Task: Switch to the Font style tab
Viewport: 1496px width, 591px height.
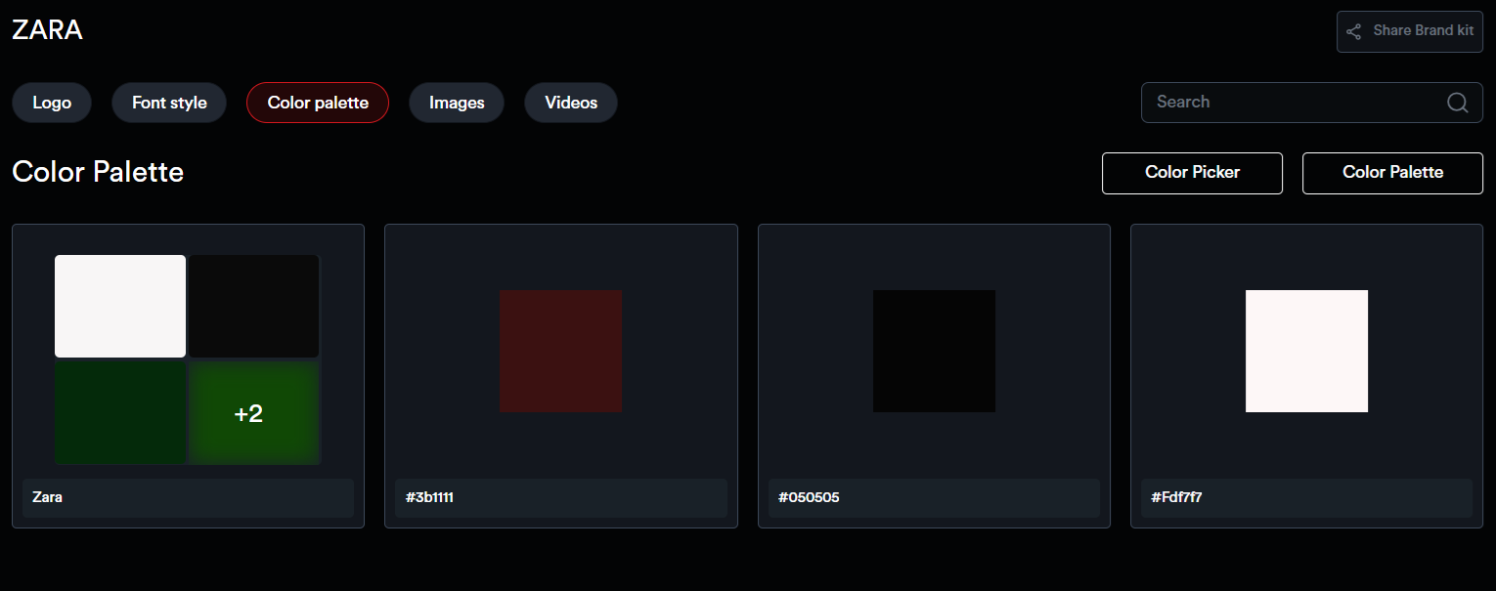Action: pyautogui.click(x=169, y=103)
